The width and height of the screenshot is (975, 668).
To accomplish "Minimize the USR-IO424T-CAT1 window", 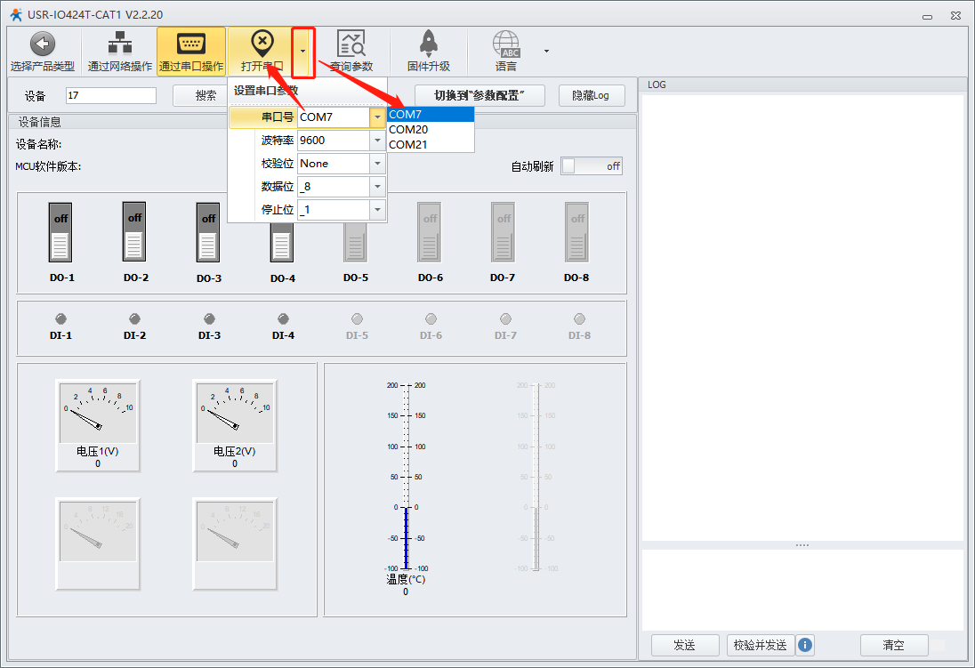I will pos(927,16).
